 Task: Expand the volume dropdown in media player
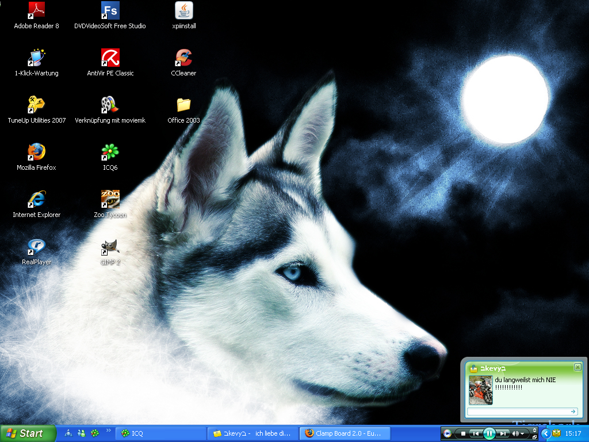point(522,433)
